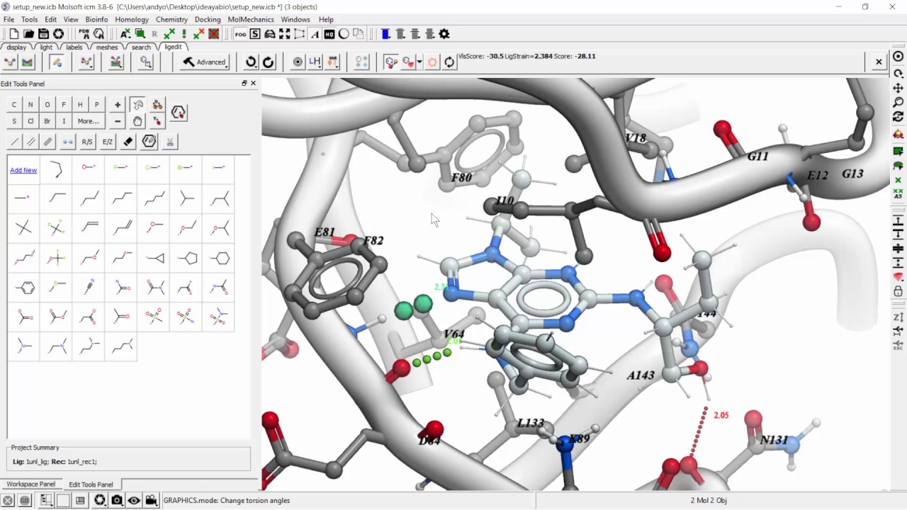This screenshot has height=510, width=907.
Task: Toggle E/Z isomer tool
Action: click(108, 142)
